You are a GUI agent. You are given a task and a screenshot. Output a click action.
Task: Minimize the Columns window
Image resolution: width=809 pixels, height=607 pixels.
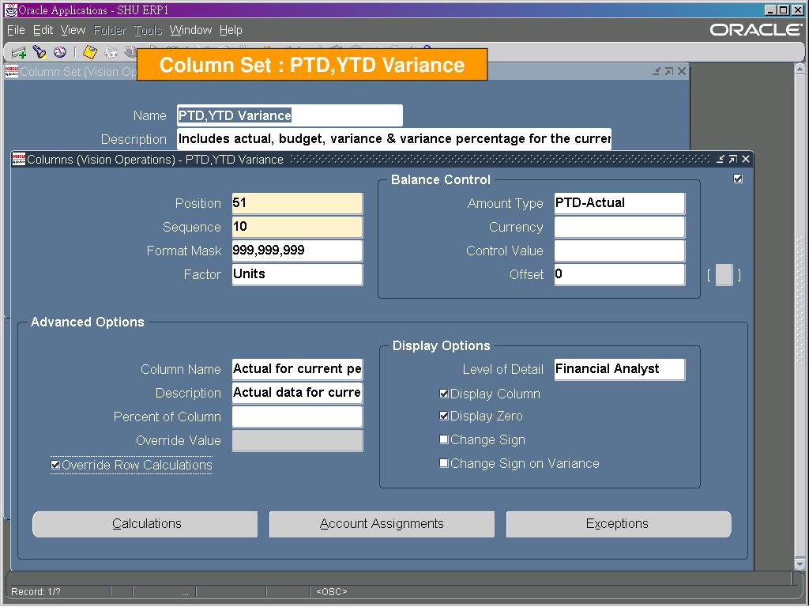721,159
